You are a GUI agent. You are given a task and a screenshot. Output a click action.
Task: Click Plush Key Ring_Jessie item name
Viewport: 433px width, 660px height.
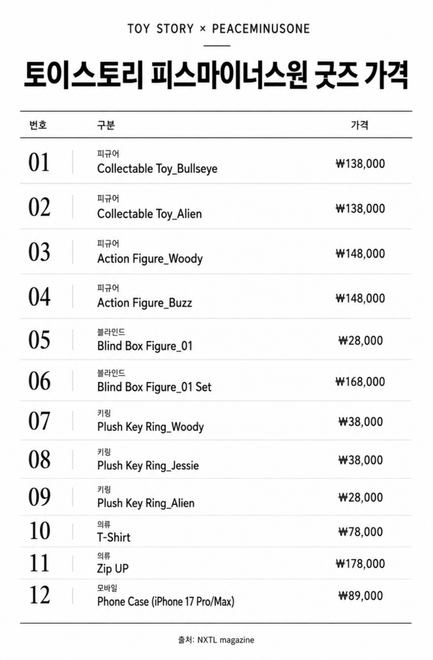click(x=148, y=465)
